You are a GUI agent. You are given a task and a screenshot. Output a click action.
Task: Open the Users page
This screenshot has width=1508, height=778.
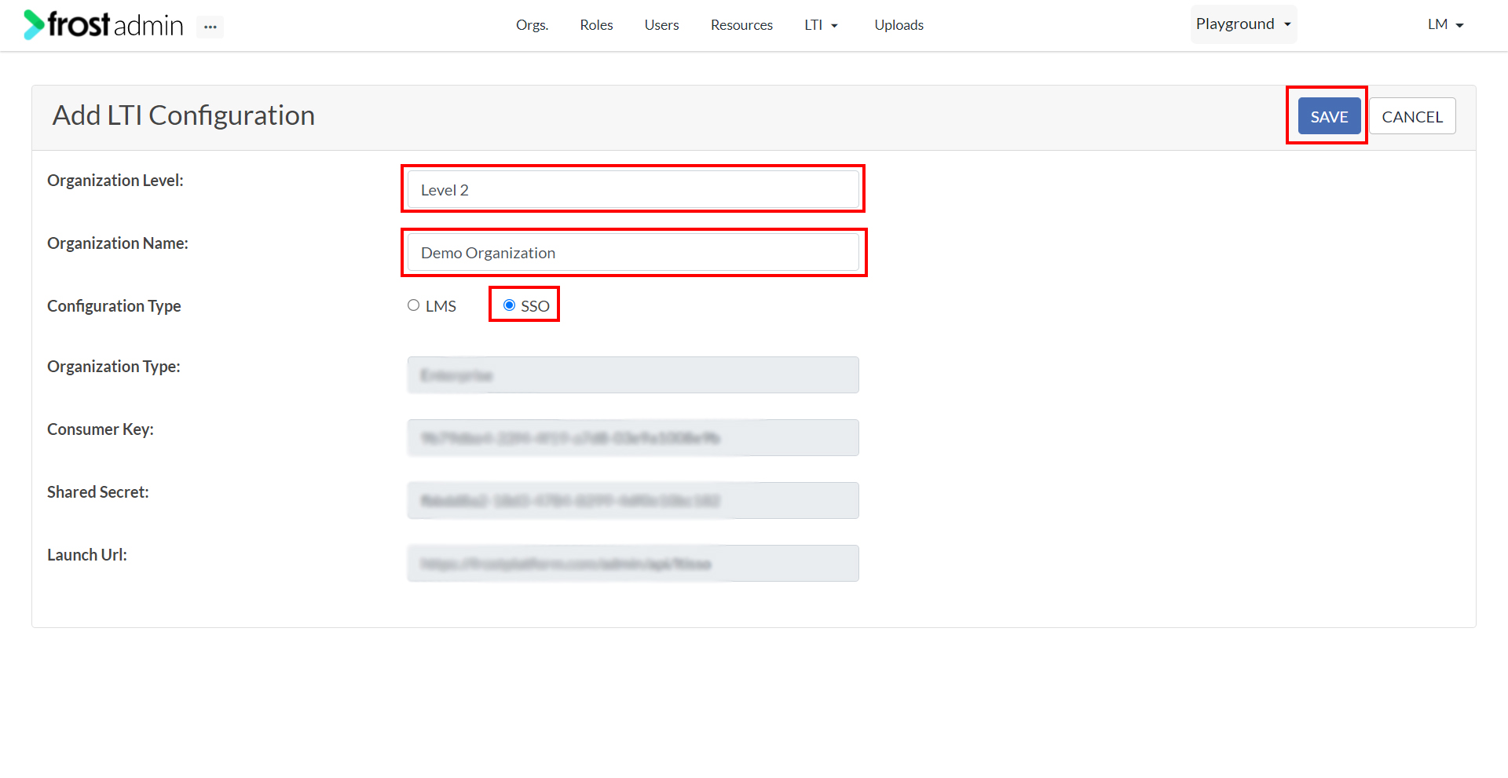click(x=661, y=24)
